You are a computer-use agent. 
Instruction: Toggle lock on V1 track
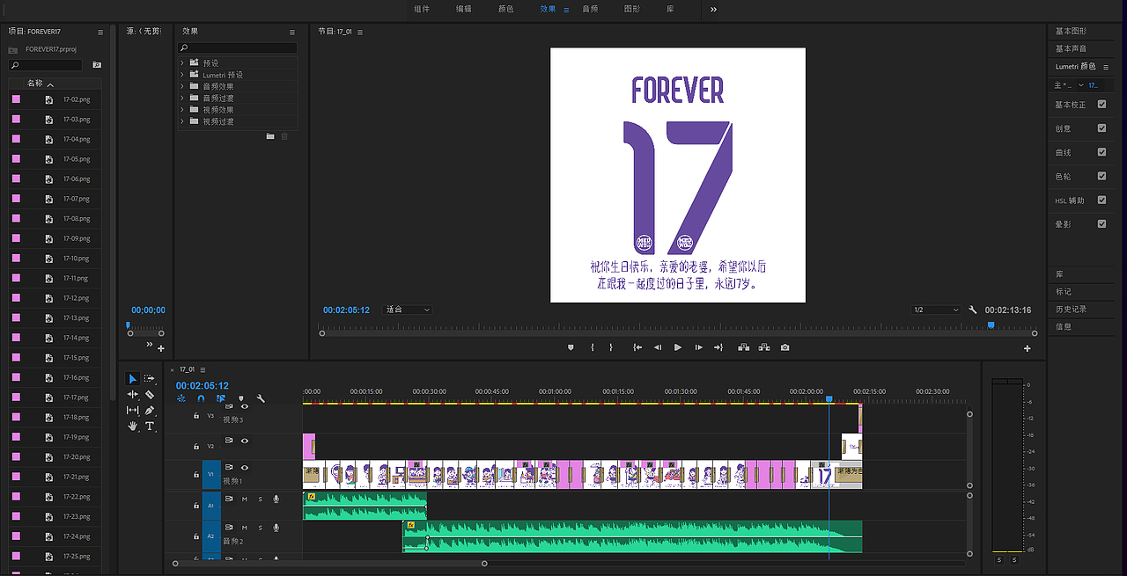(196, 474)
